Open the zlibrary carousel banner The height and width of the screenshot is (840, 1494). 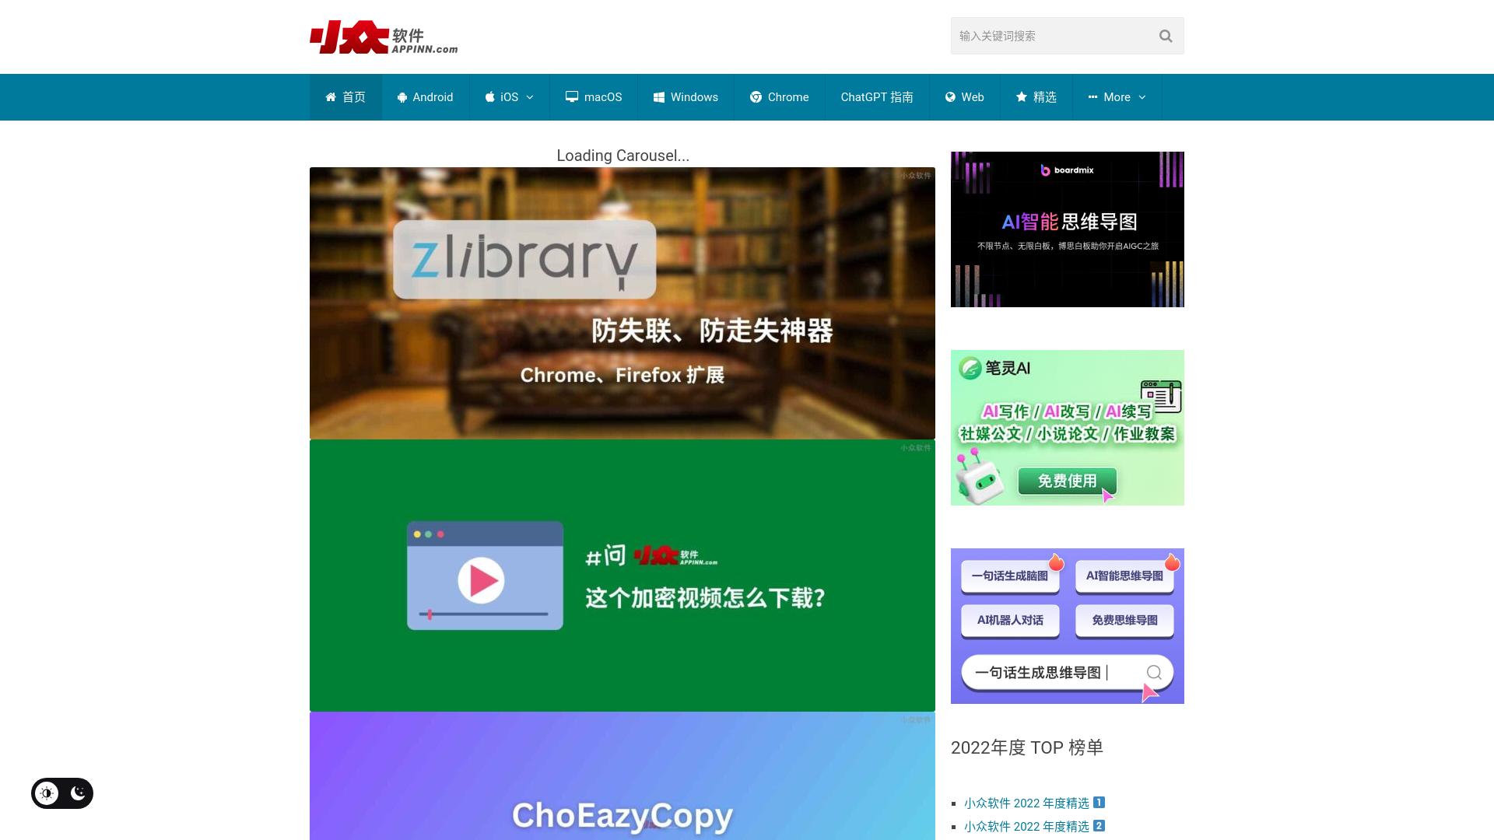point(622,303)
